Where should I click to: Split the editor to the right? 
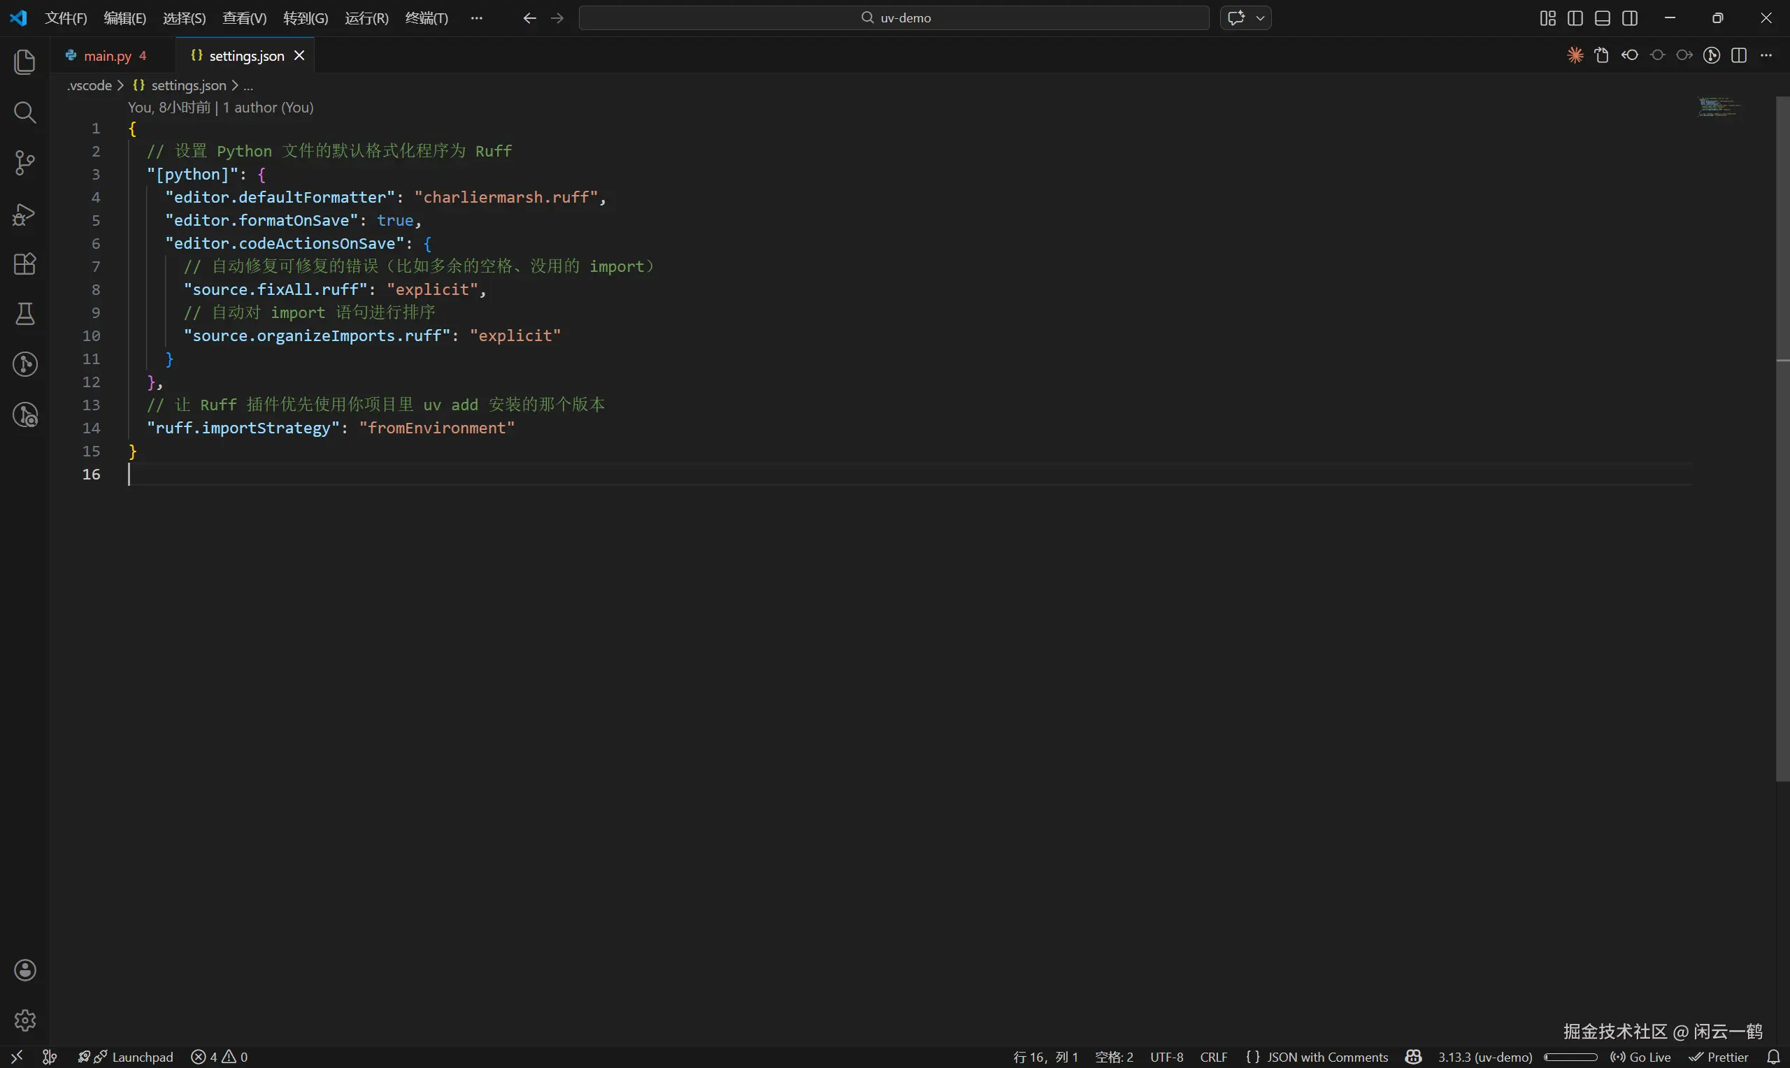click(x=1739, y=55)
